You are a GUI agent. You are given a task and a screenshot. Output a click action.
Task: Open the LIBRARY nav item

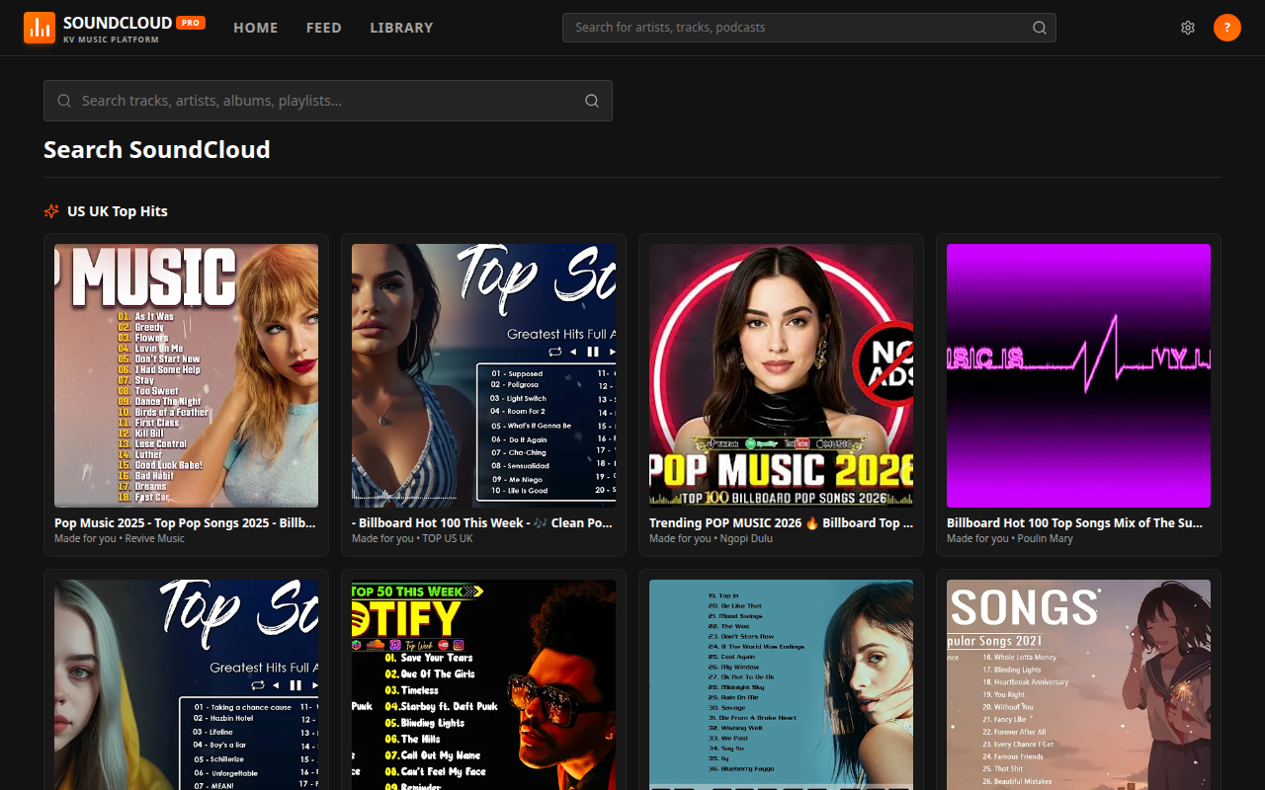tap(401, 28)
